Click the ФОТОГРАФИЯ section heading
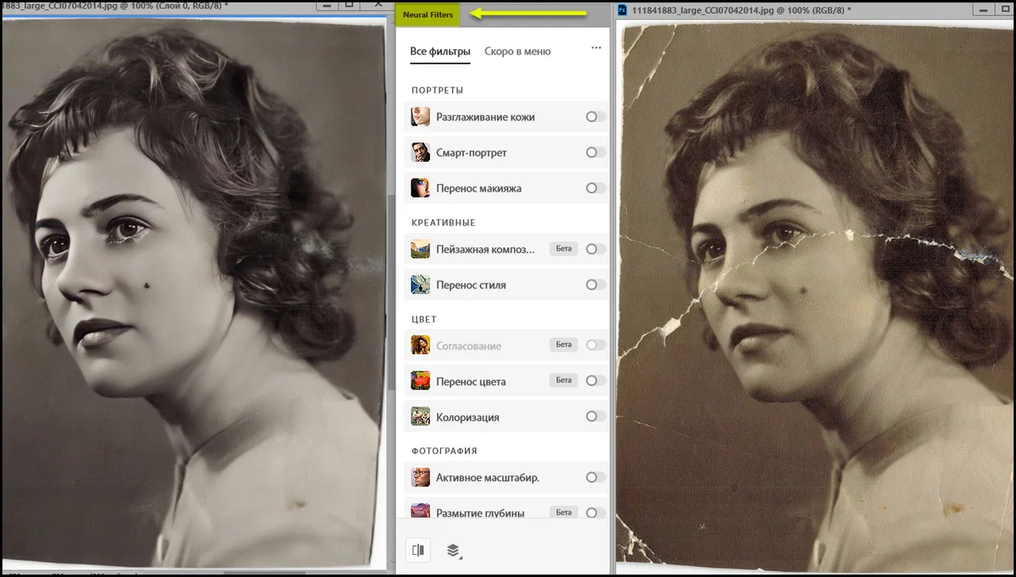Image resolution: width=1016 pixels, height=577 pixels. (444, 451)
